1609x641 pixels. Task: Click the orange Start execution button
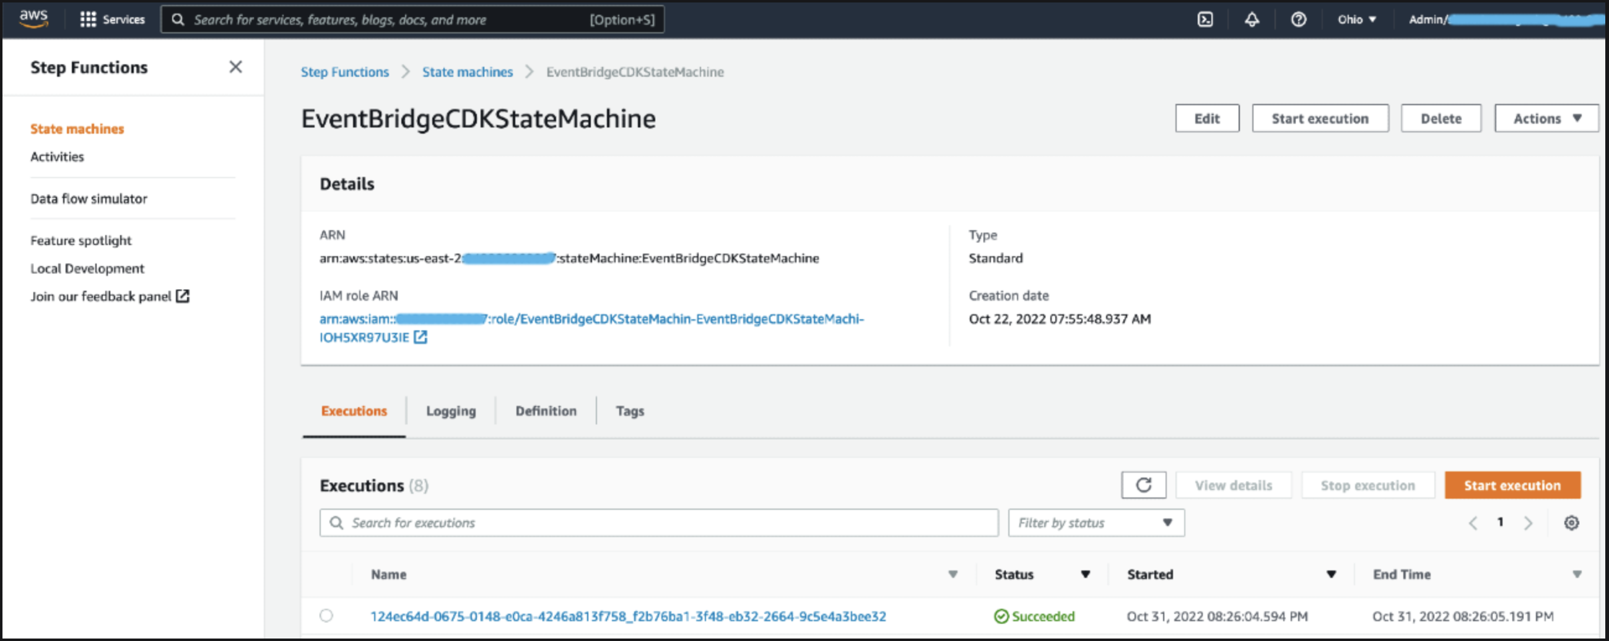pyautogui.click(x=1512, y=485)
